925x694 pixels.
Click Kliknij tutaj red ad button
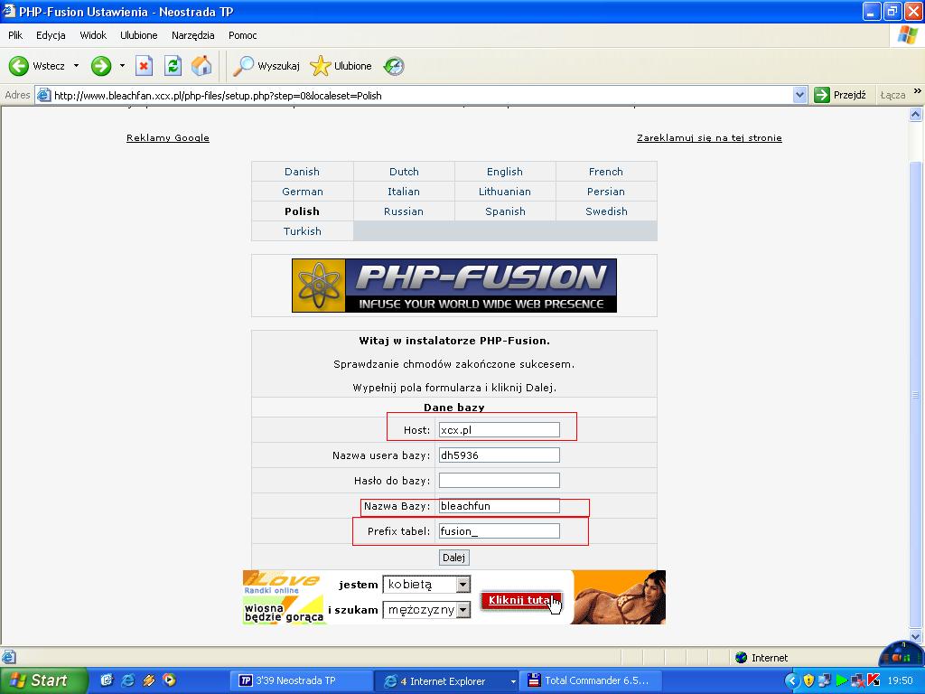(521, 600)
